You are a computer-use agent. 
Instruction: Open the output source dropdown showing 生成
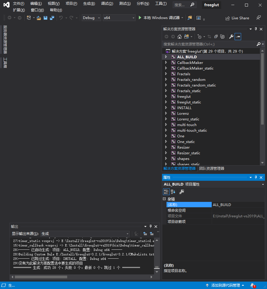click(x=85, y=234)
